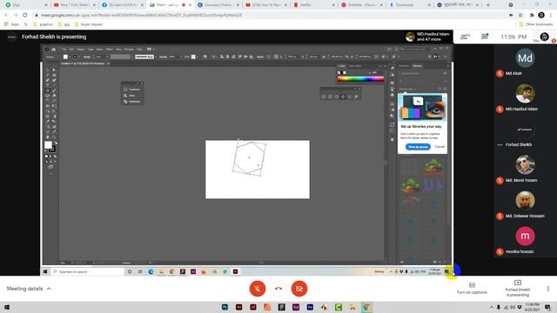Switch to the Properties panel tab

tap(404, 66)
